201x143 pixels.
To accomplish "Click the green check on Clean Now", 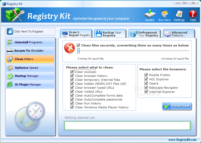I will tap(167, 106).
